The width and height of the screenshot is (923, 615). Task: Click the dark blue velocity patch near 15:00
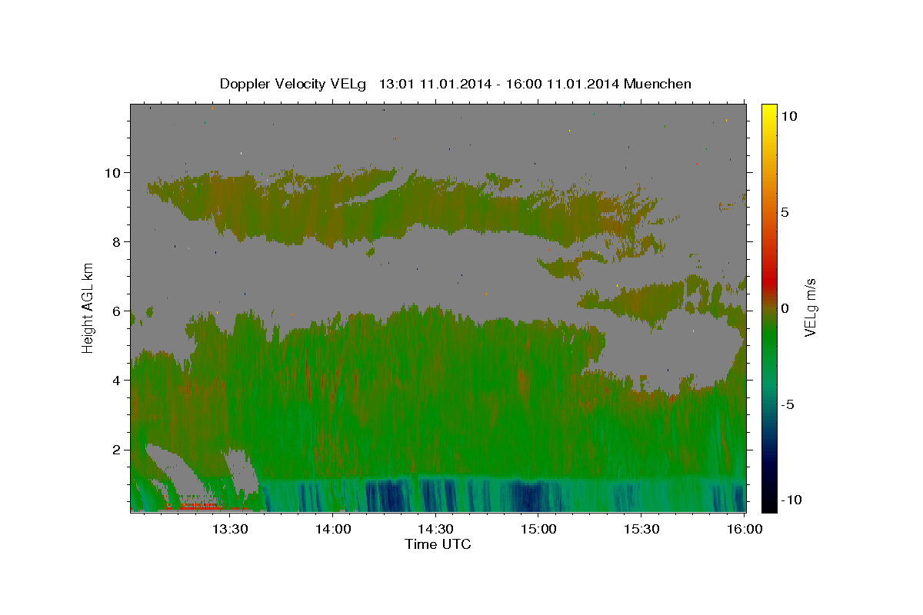click(x=530, y=496)
